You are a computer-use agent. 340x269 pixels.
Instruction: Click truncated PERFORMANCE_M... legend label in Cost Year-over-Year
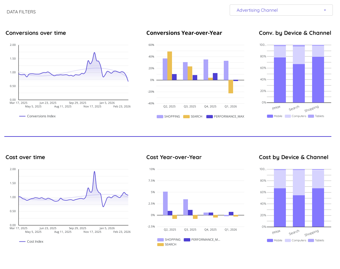click(206, 240)
